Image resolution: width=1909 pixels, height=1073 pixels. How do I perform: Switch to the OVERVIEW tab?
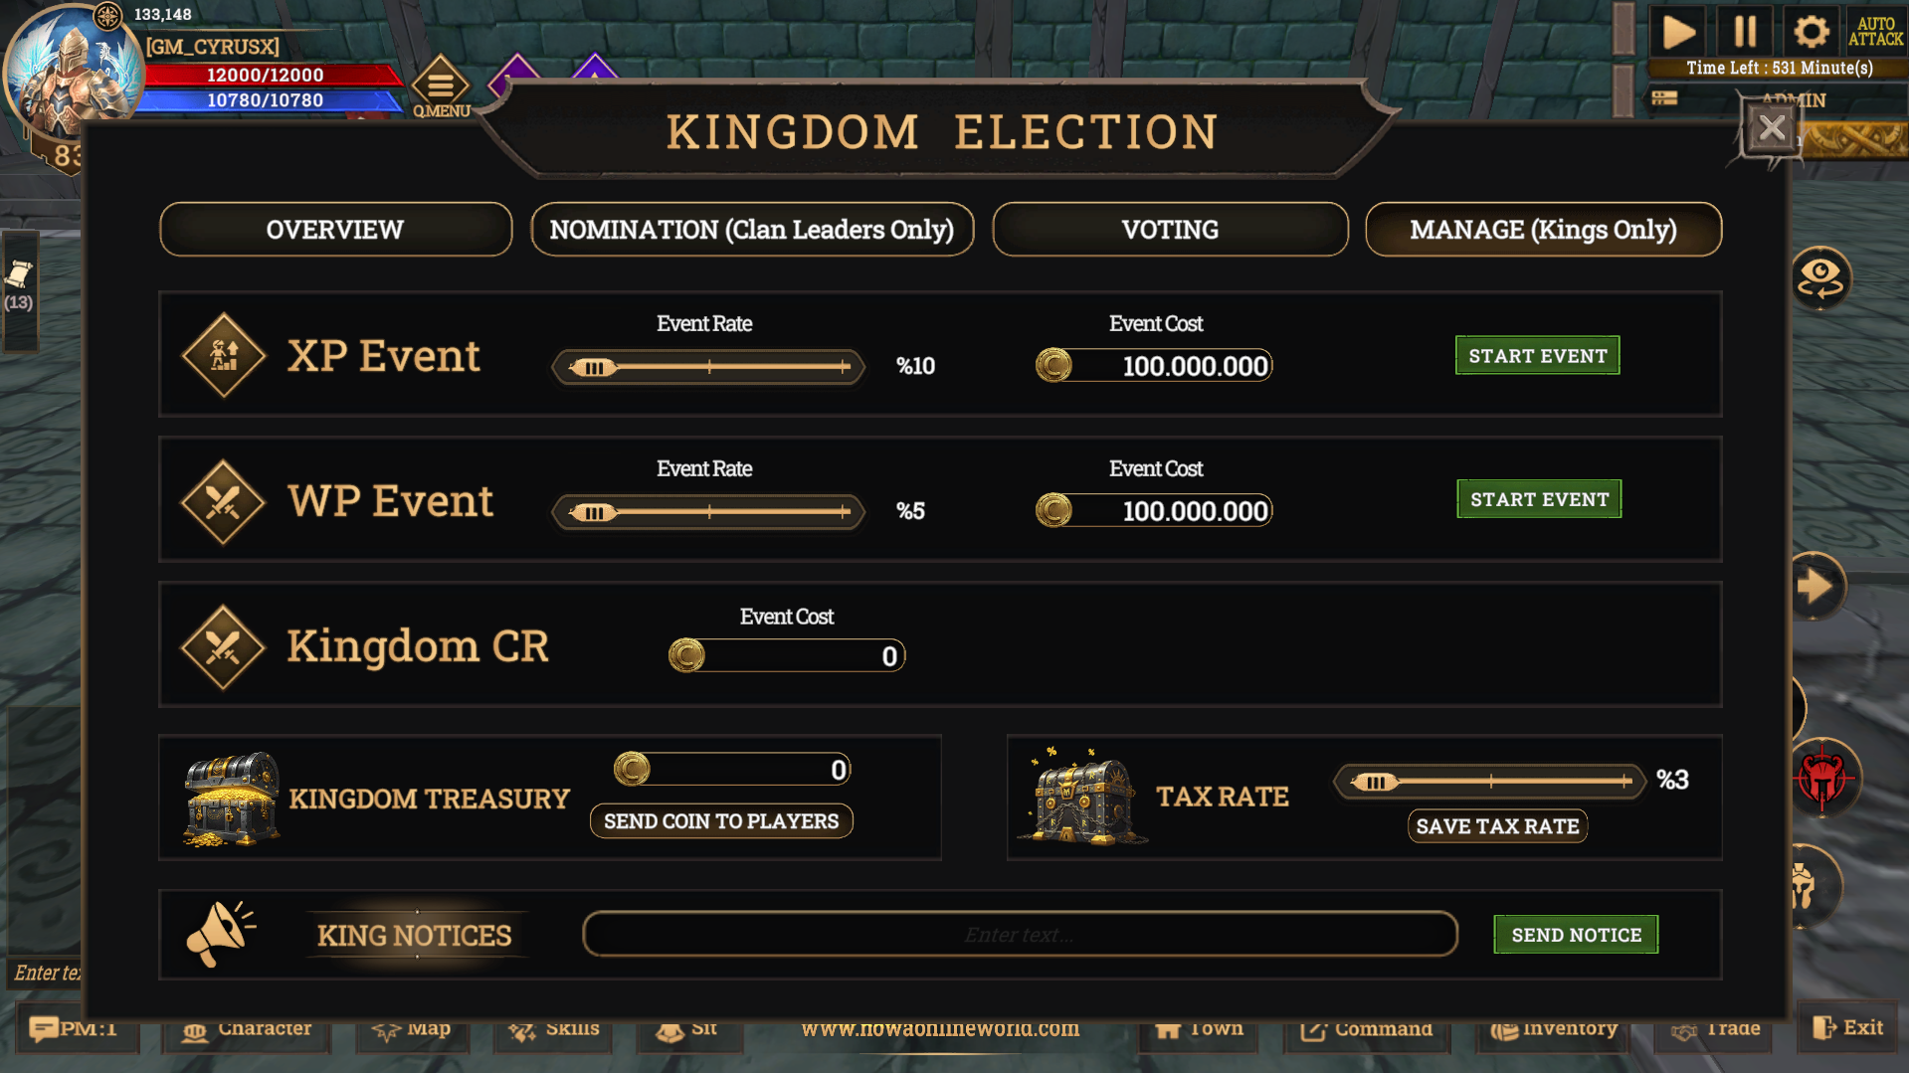(335, 230)
